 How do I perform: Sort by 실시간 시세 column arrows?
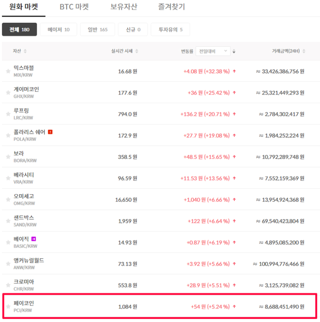click(137, 51)
